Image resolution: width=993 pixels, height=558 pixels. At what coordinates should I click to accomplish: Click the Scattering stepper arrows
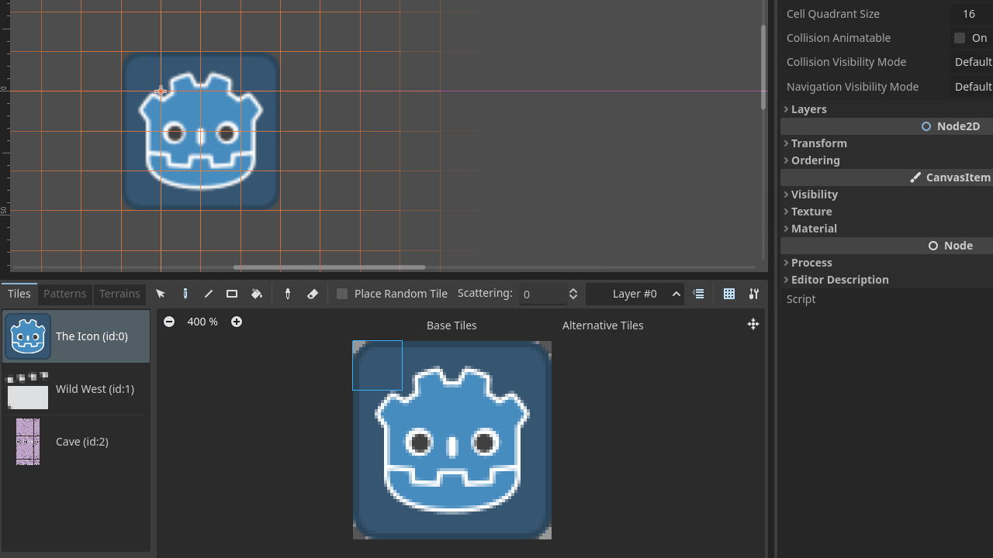(x=573, y=294)
